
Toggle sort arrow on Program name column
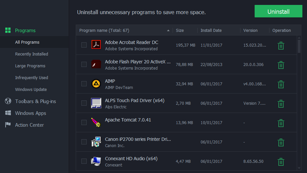pos(168,31)
